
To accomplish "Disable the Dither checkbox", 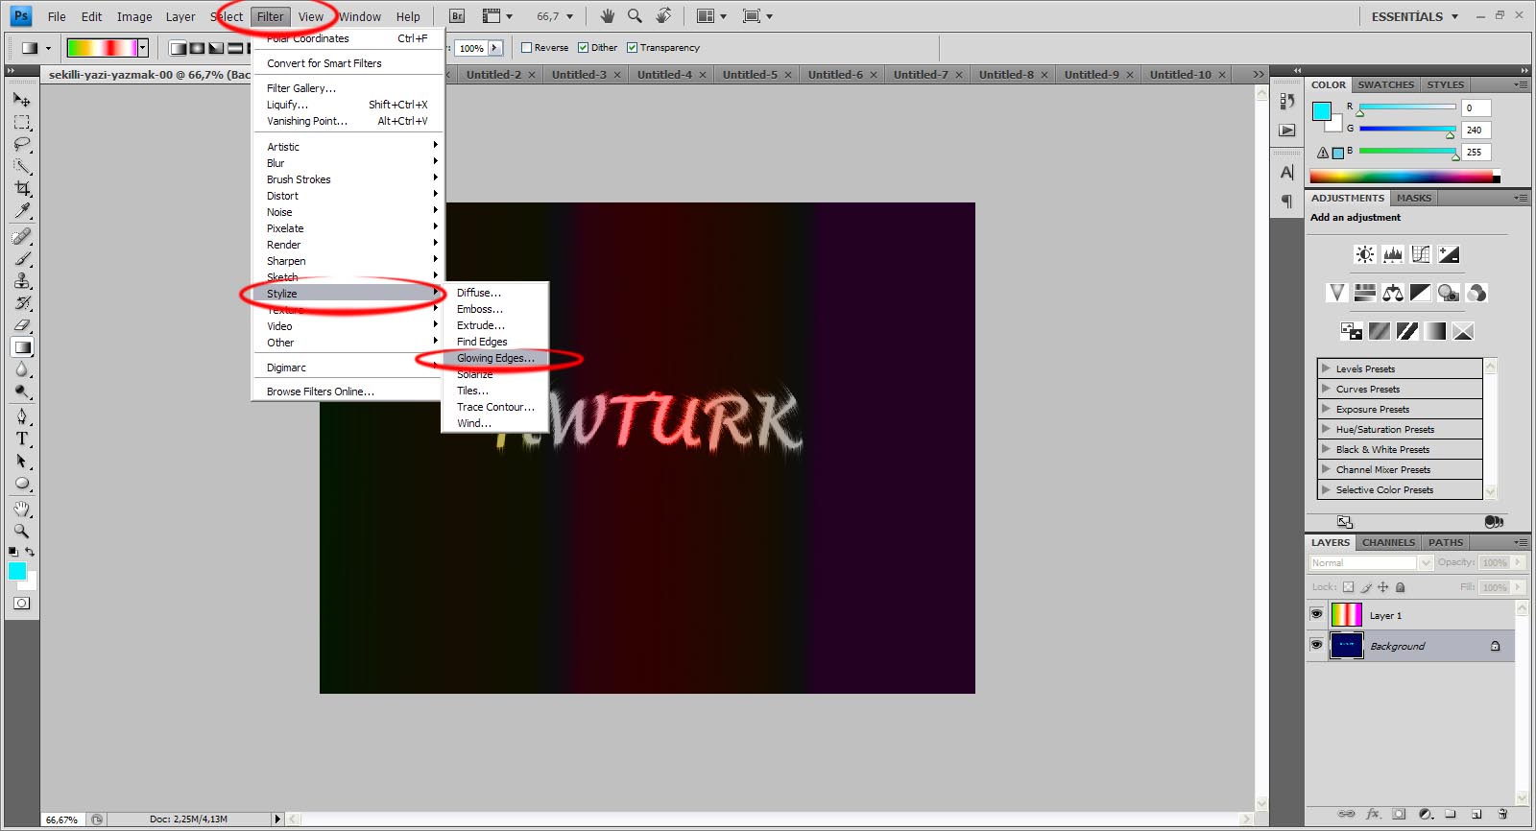I will (x=583, y=48).
